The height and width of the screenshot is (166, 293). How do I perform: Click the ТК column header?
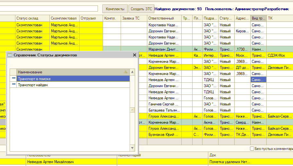(x=280, y=18)
